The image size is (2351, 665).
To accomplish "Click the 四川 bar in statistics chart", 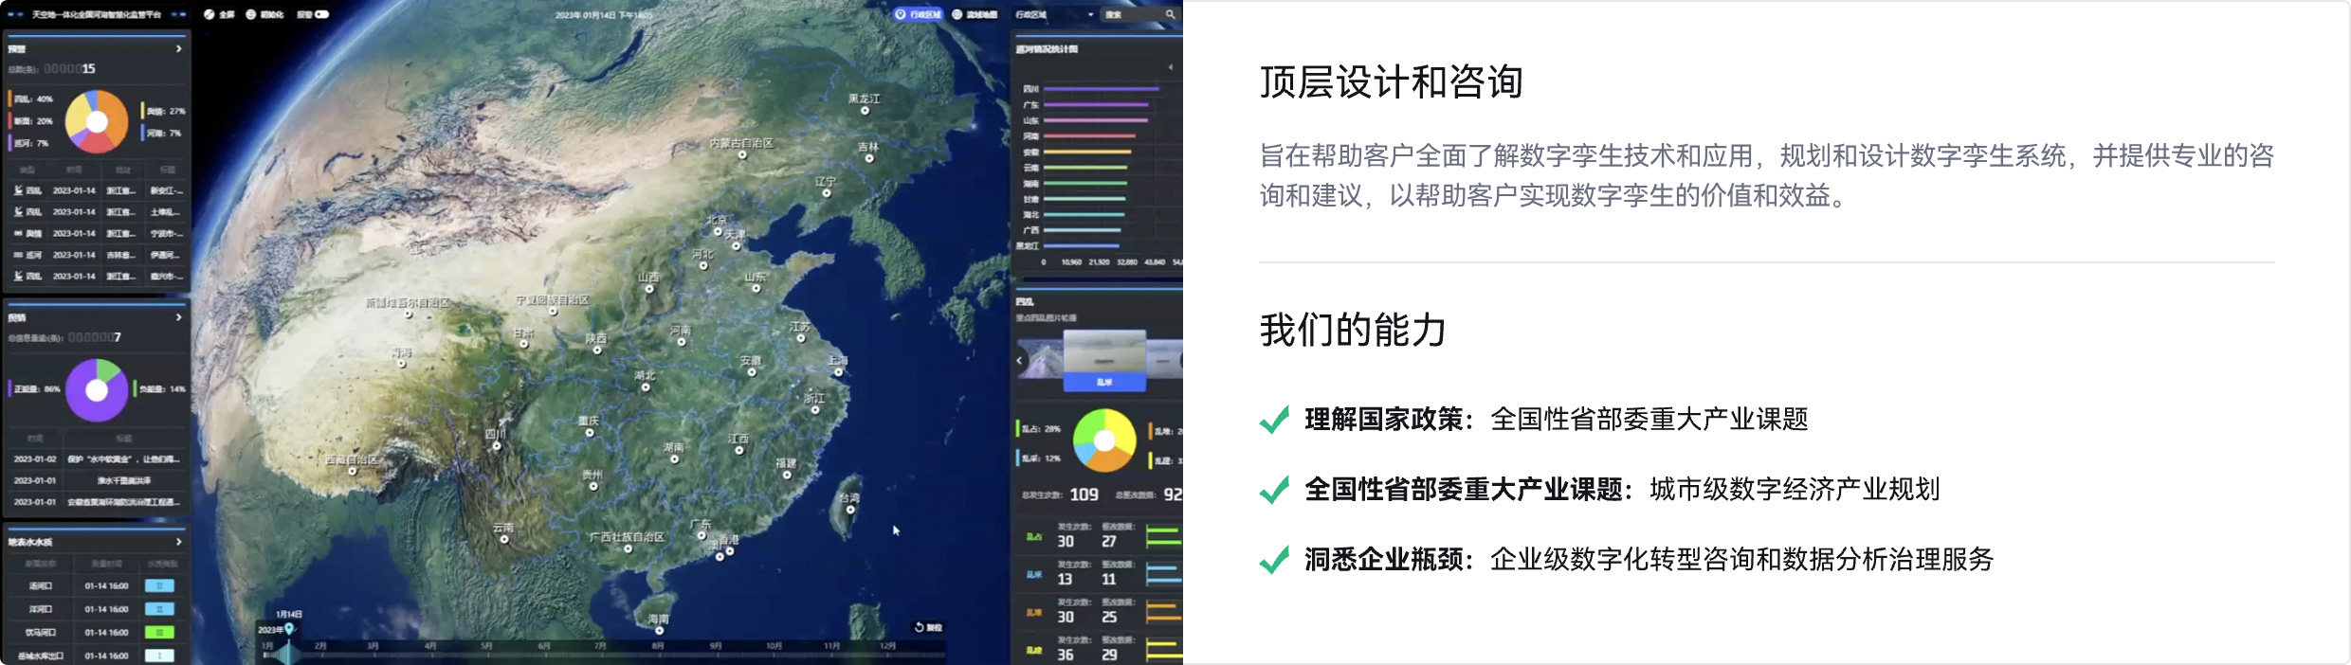I will tap(1102, 89).
